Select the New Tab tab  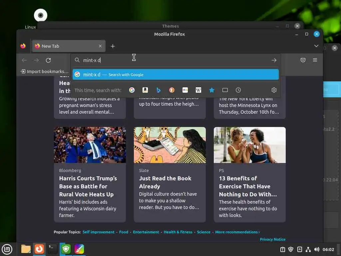click(69, 46)
